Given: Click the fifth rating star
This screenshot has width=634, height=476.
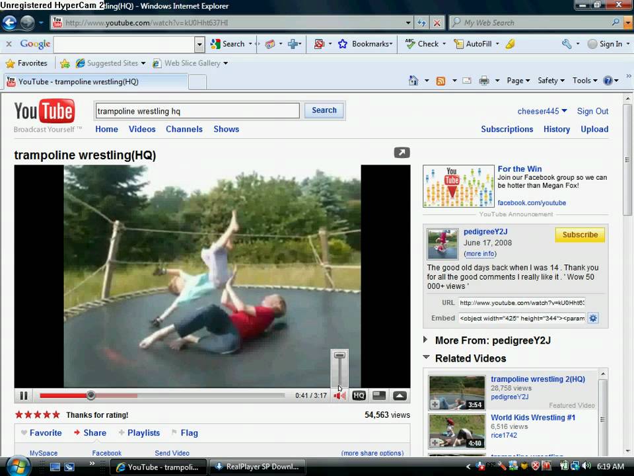Looking at the screenshot, I should [55, 415].
